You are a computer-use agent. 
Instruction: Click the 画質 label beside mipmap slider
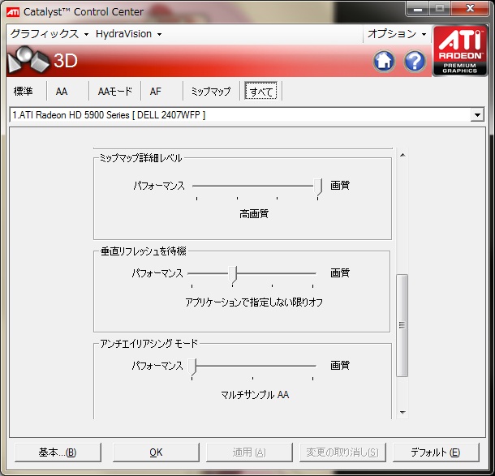click(x=340, y=185)
